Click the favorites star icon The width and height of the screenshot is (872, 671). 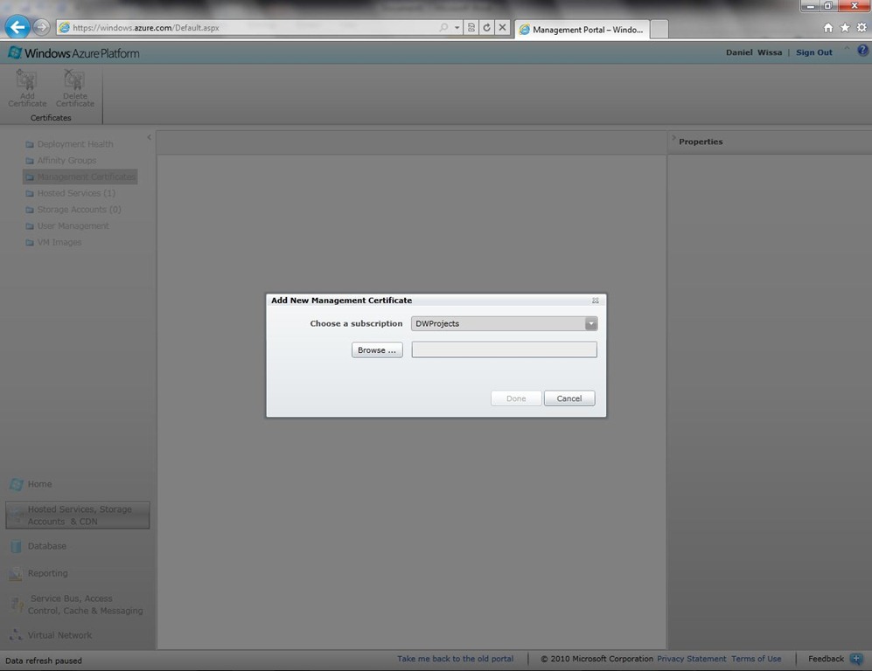click(x=845, y=28)
